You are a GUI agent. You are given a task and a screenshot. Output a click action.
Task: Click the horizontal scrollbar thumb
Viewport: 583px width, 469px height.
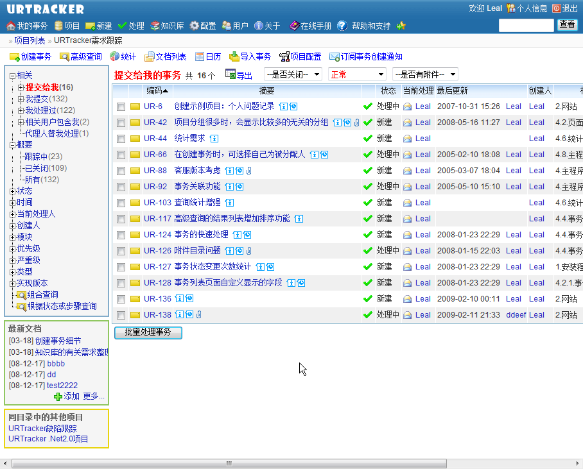click(x=229, y=463)
